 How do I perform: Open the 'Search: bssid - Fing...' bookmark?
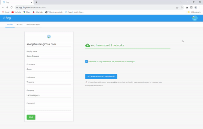[74, 12]
